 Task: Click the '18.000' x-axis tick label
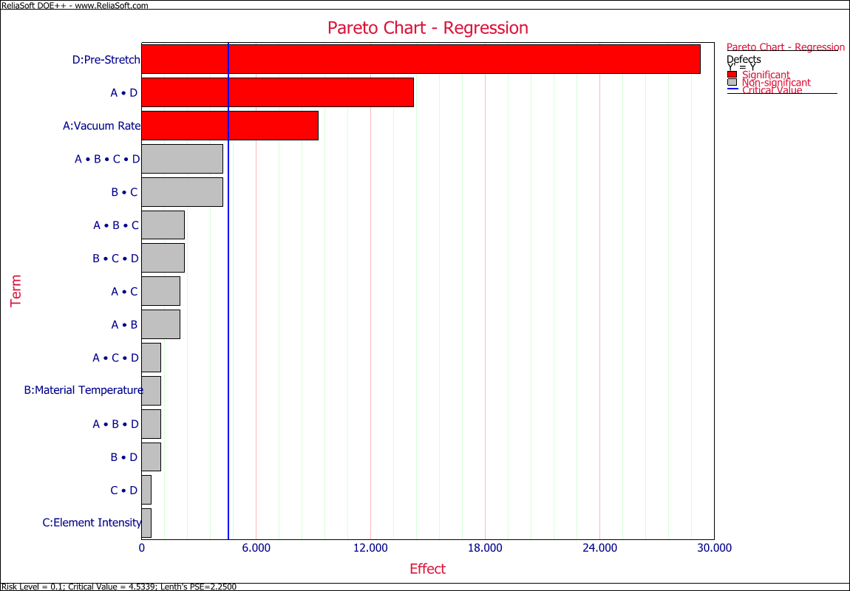click(x=485, y=547)
